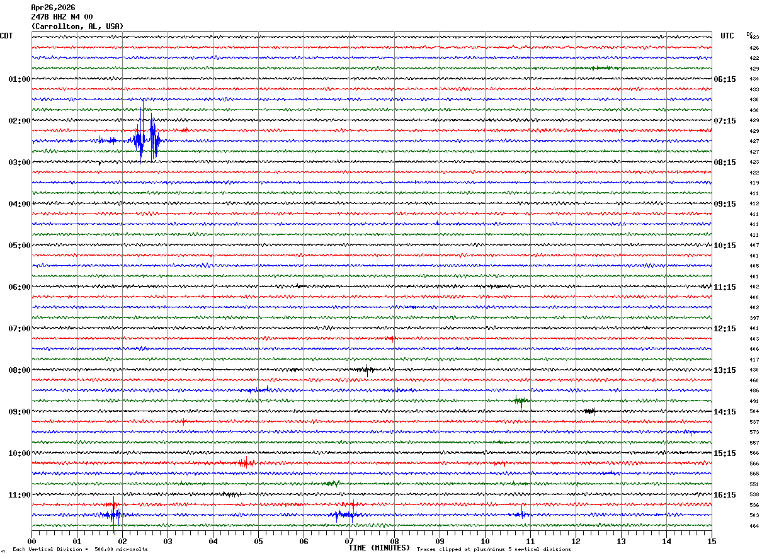The height and width of the screenshot is (558, 762).
Task: Click the DC offset value '417'
Action: [754, 360]
